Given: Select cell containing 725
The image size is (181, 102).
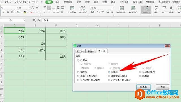Looking at the screenshot, I should (x=35, y=31).
